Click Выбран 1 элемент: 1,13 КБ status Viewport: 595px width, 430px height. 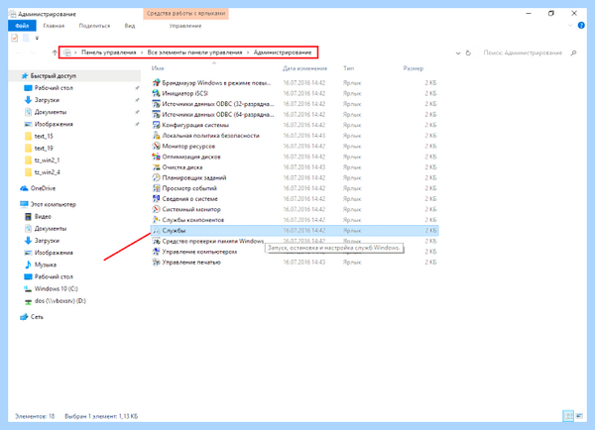(101, 416)
